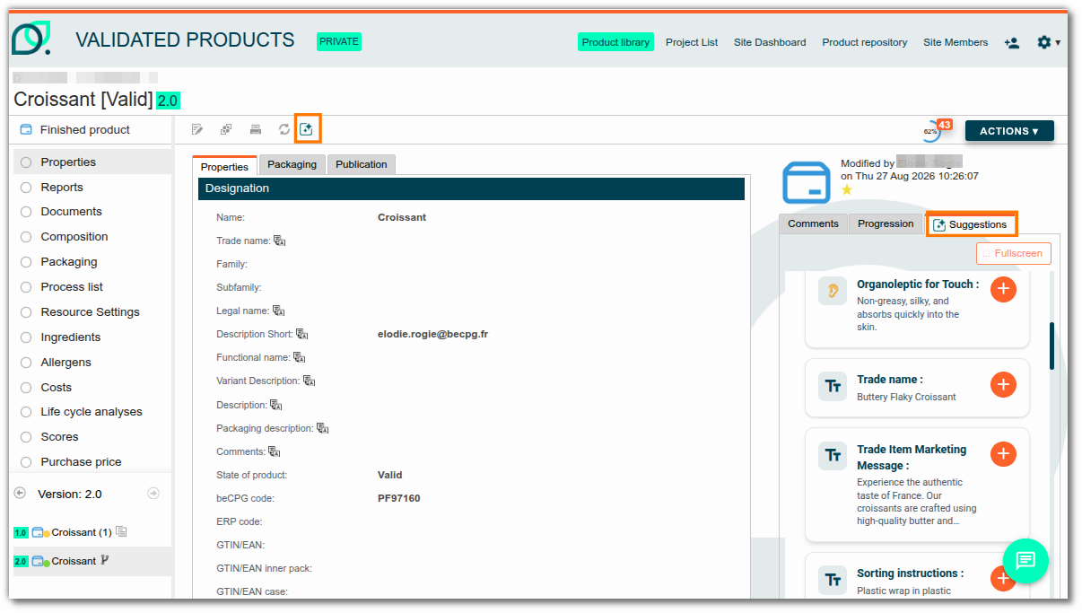Open the chat bubble assistant button

click(x=1025, y=561)
